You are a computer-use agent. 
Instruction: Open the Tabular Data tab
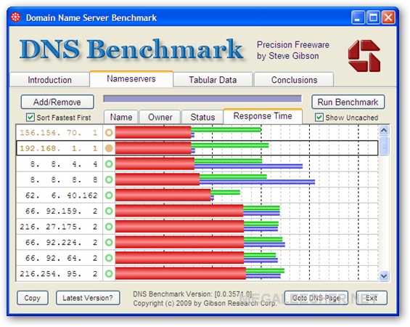[x=213, y=80]
